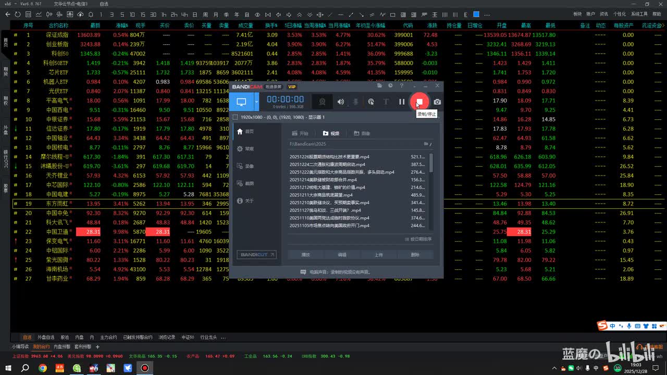This screenshot has height=375, width=667.
Task: Toggle the webcam overlay in Bandicam
Action: pyautogui.click(x=323, y=102)
